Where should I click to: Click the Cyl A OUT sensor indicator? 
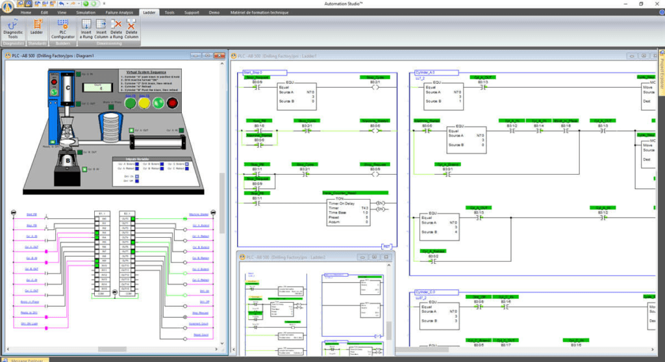[x=131, y=131]
